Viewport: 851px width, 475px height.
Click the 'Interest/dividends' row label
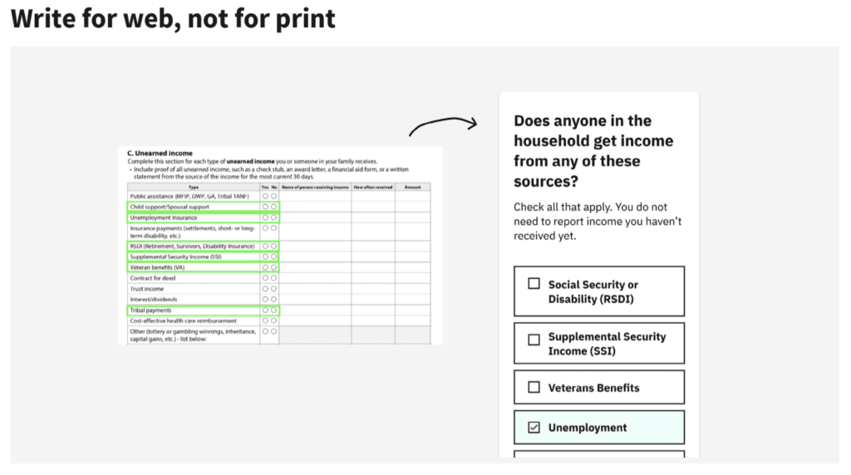[x=153, y=299]
